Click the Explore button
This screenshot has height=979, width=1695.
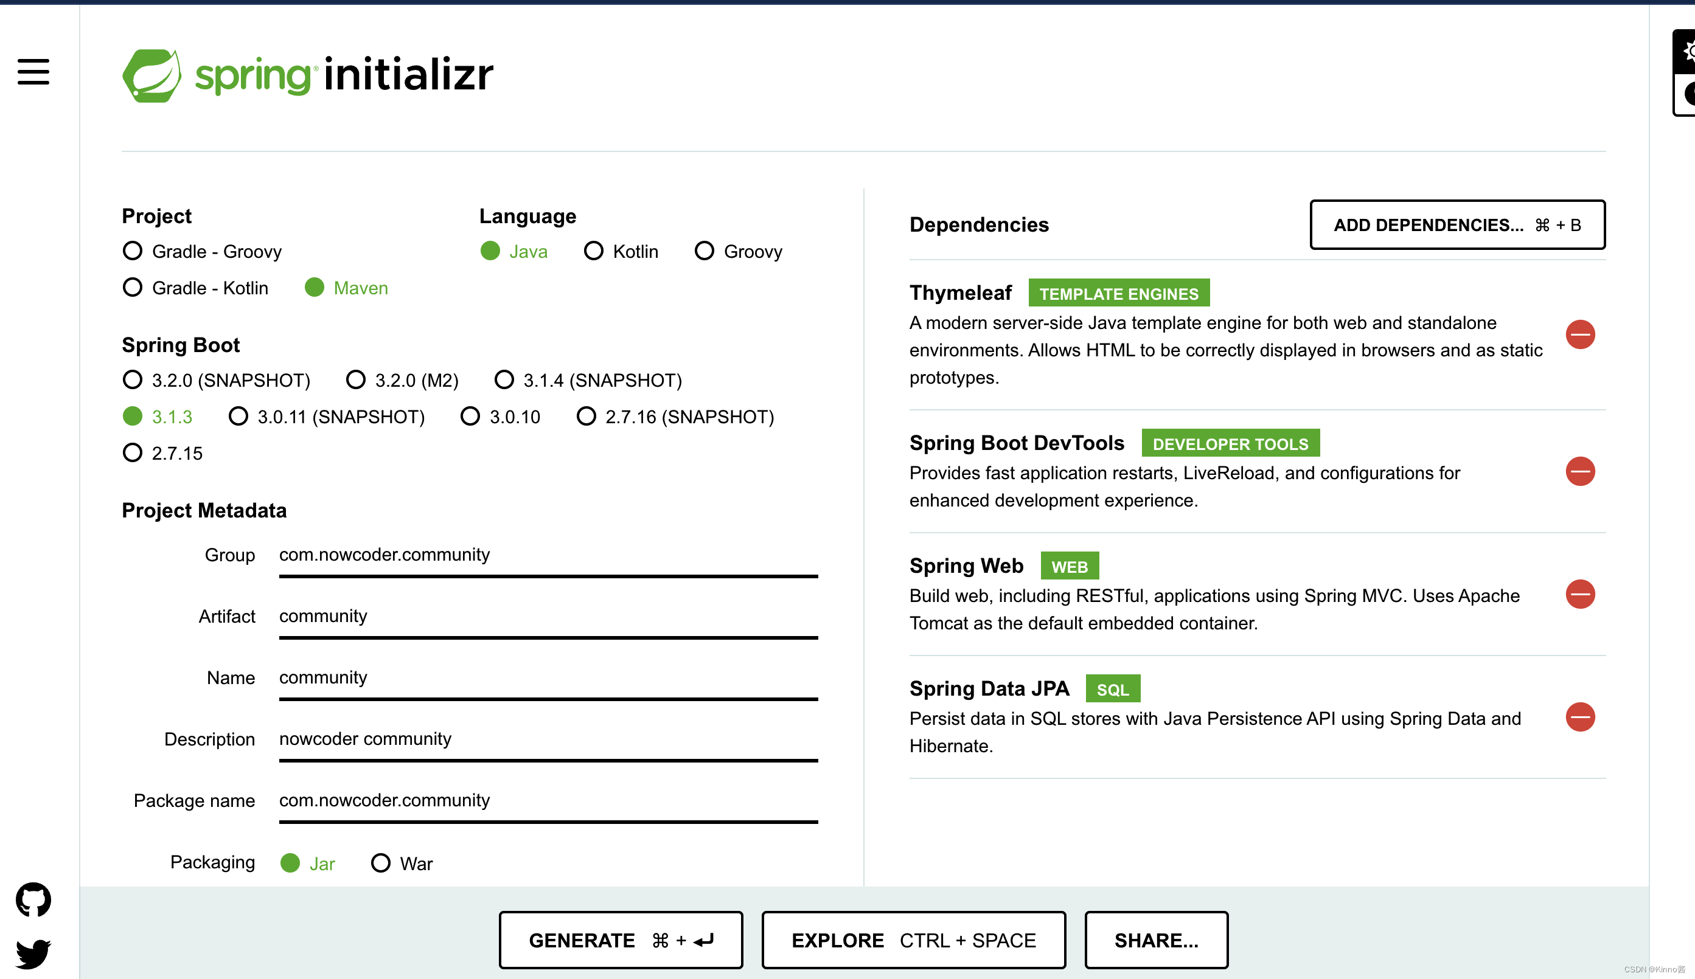[913, 940]
